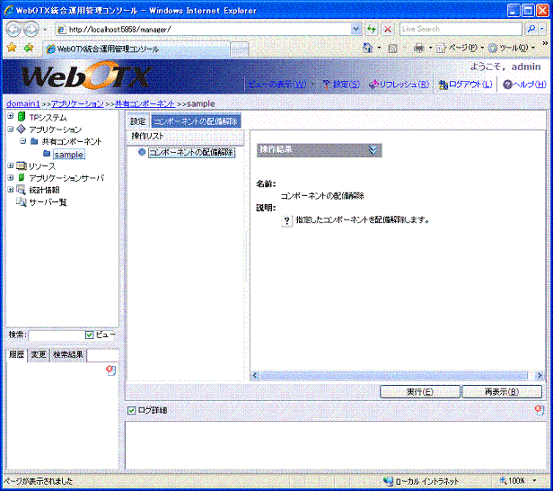Click the help question icon beside 説明
This screenshot has width=553, height=491.
click(x=286, y=219)
